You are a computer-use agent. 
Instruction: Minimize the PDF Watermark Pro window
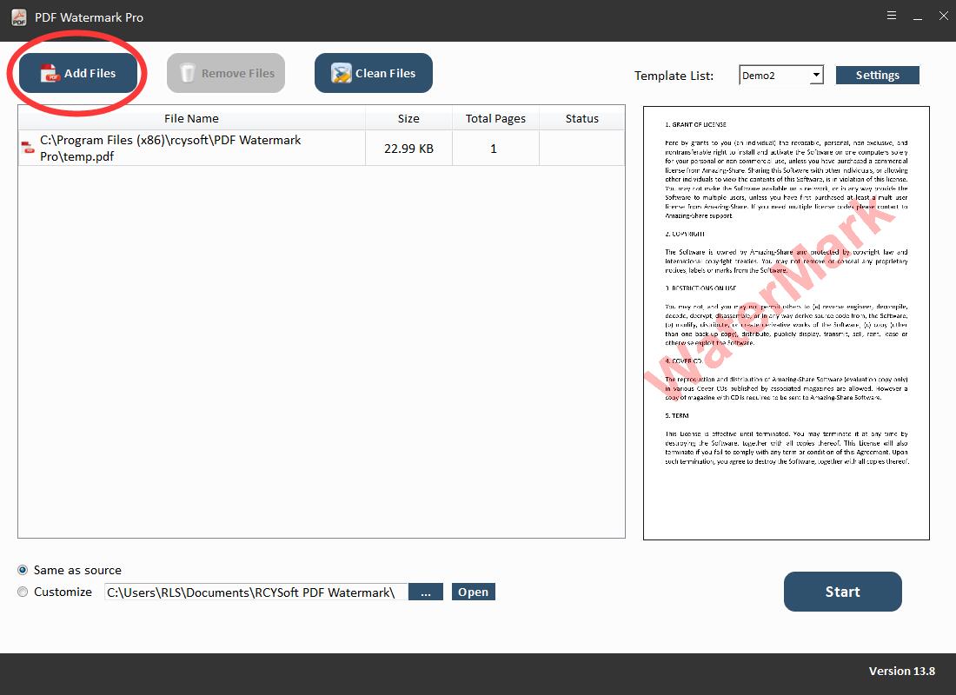(919, 17)
